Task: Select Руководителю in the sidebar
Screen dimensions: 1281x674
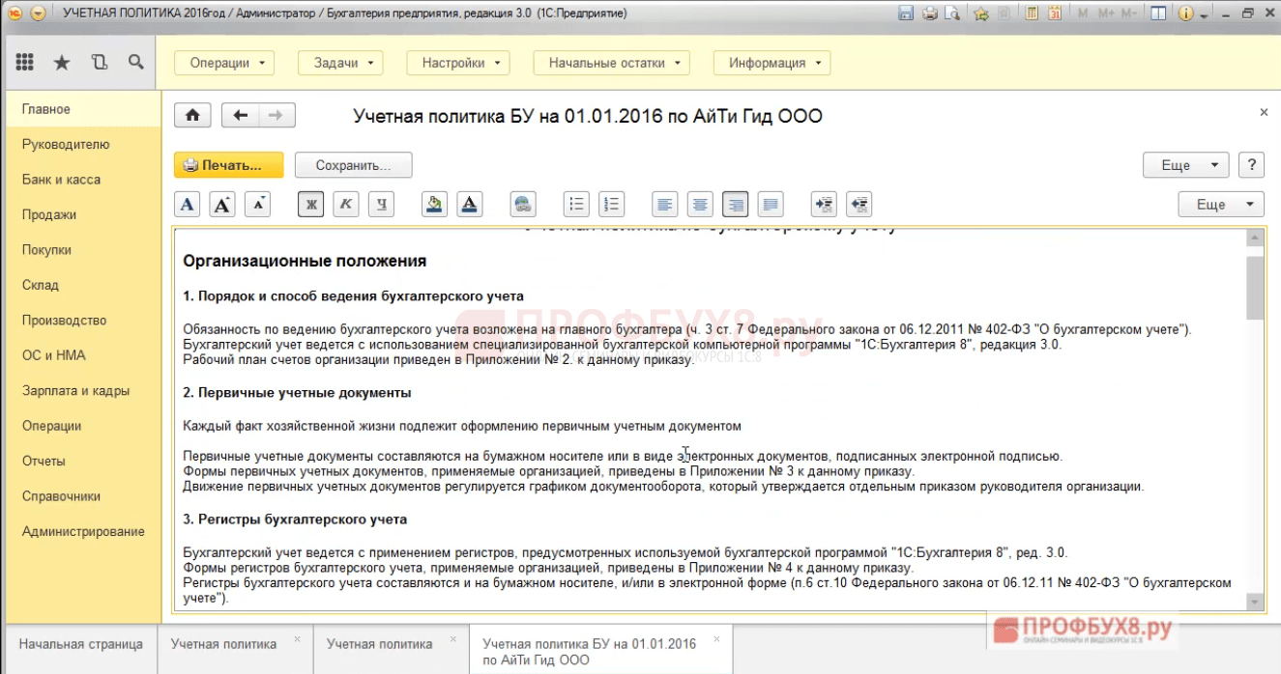Action: [81, 145]
